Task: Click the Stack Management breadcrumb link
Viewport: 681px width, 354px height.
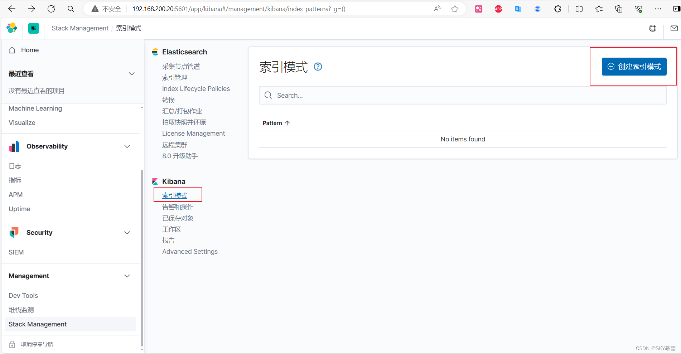Action: [80, 28]
